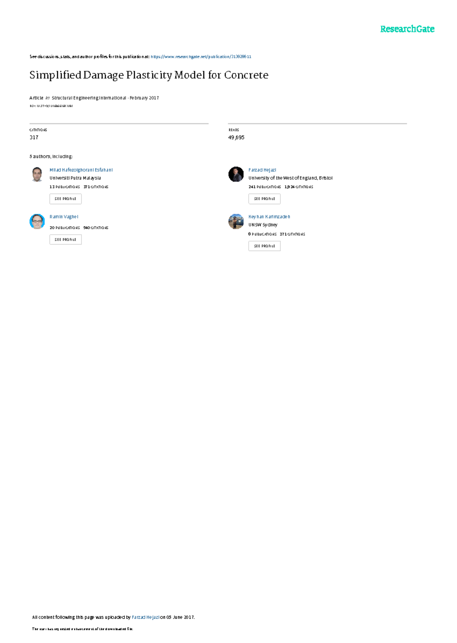457x643 pixels.
Task: Open Farzad Hejazi's name link in the authors list
Action: [x=262, y=170]
